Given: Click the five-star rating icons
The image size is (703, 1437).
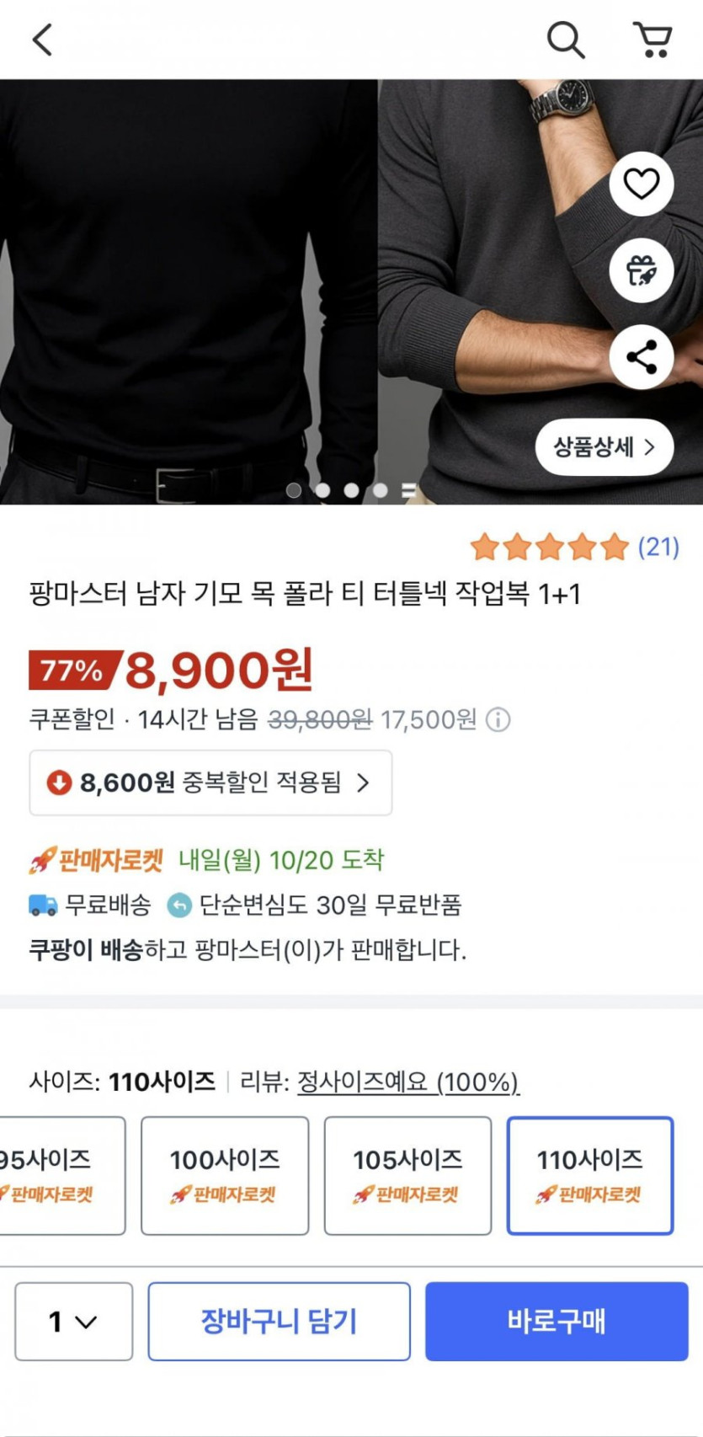Looking at the screenshot, I should [x=550, y=548].
